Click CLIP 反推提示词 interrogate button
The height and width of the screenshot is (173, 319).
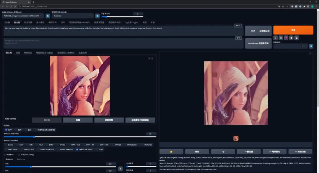258,31
